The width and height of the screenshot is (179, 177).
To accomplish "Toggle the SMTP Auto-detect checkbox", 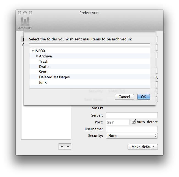I will tap(134, 122).
